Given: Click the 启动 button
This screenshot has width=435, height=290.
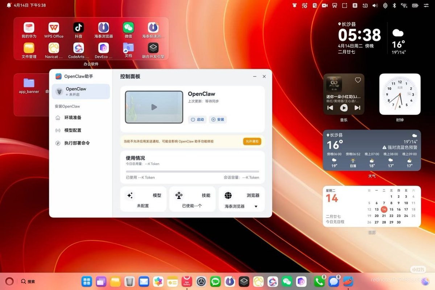Looking at the screenshot, I should [x=197, y=120].
